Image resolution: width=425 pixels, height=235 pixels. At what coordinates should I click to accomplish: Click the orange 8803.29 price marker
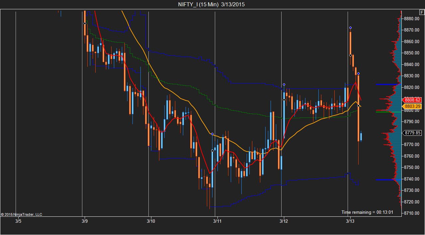(412, 107)
